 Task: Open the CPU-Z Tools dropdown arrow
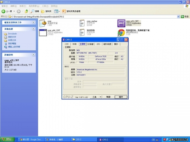click(100, 97)
